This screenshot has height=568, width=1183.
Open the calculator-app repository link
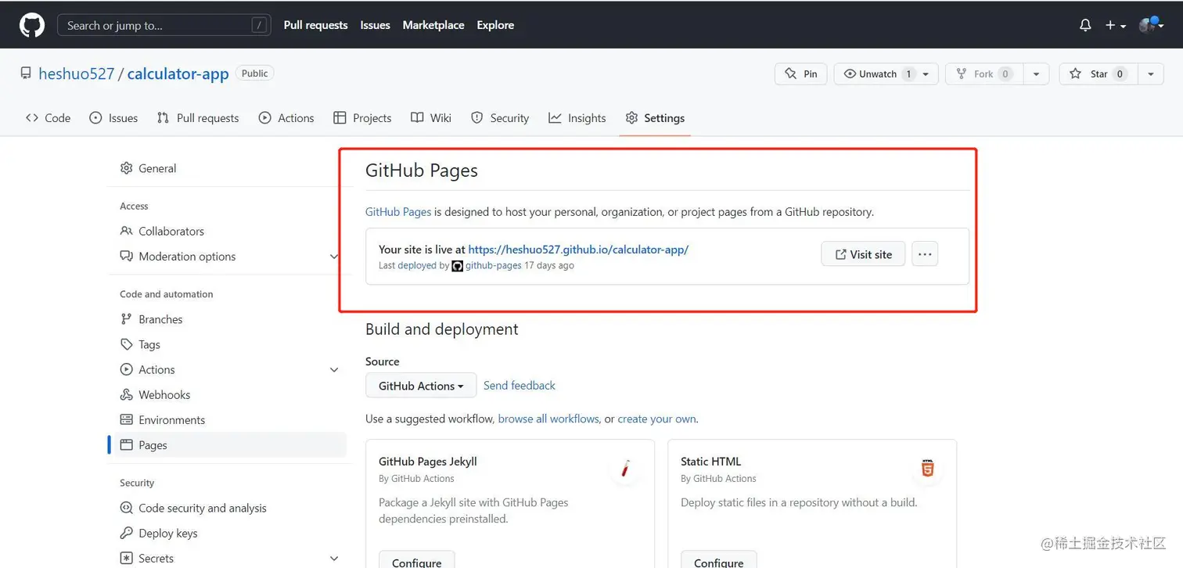pyautogui.click(x=178, y=74)
